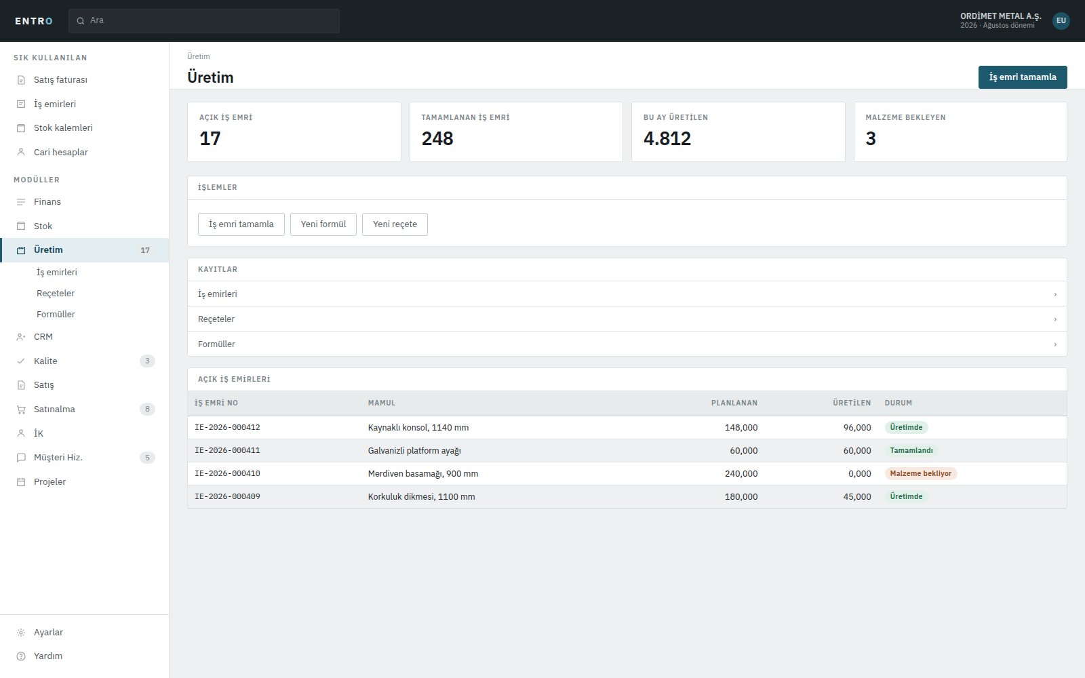Expand the Reçeteler row chevron in Kayıtlar
Viewport: 1085px width, 678px height.
tap(1055, 319)
